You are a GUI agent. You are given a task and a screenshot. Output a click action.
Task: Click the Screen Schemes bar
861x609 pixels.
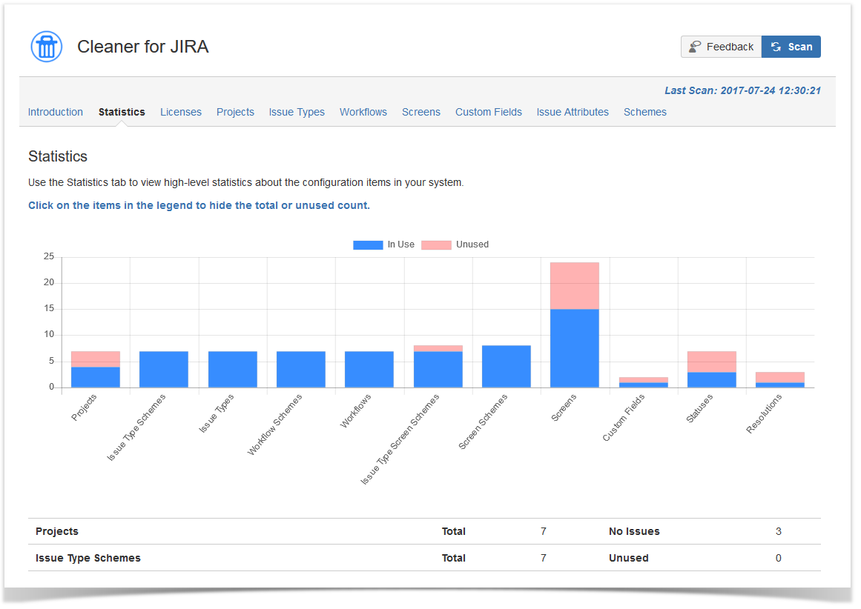[507, 367]
